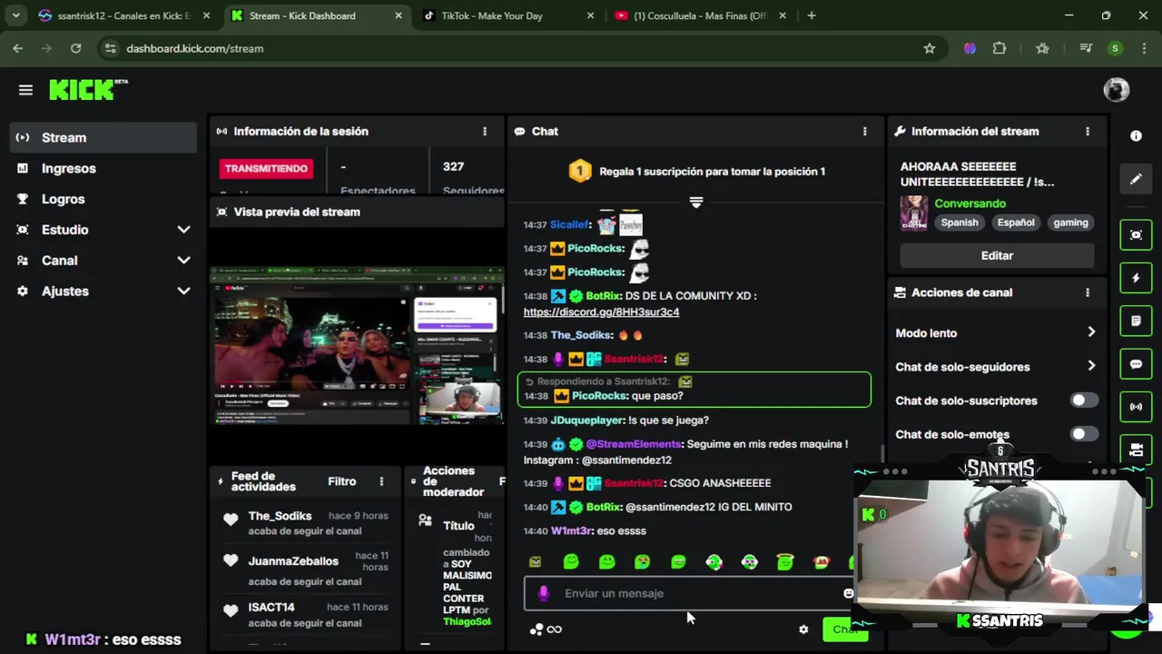The width and height of the screenshot is (1162, 654).
Task: Open browser extensions puzzle icon
Action: click(x=1000, y=48)
